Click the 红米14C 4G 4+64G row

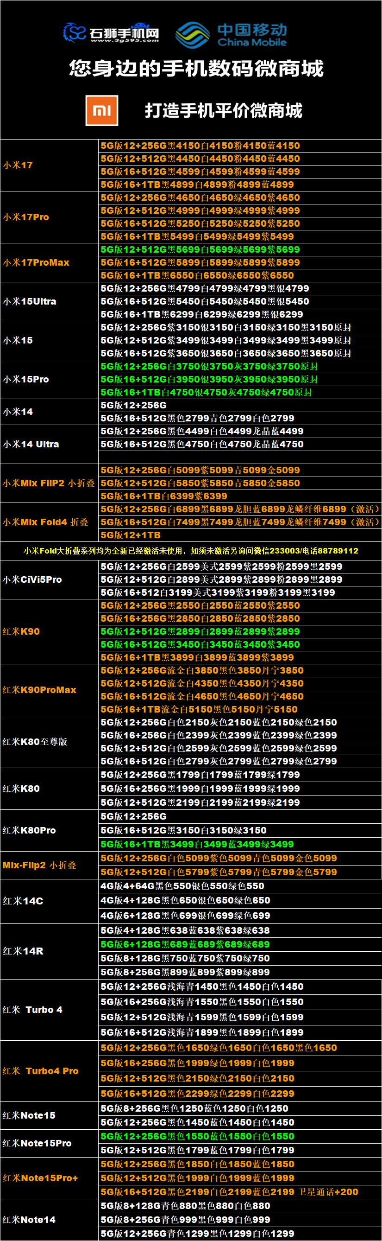click(182, 886)
